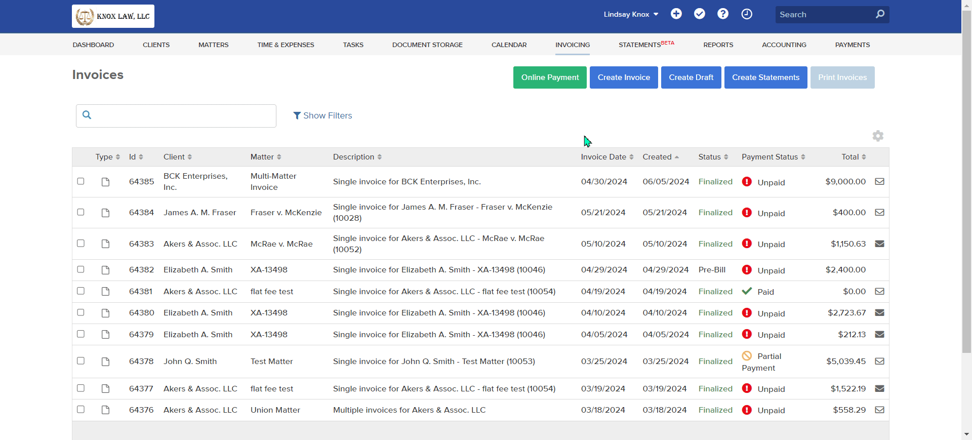
Task: Open the Calendar tab
Action: point(509,45)
